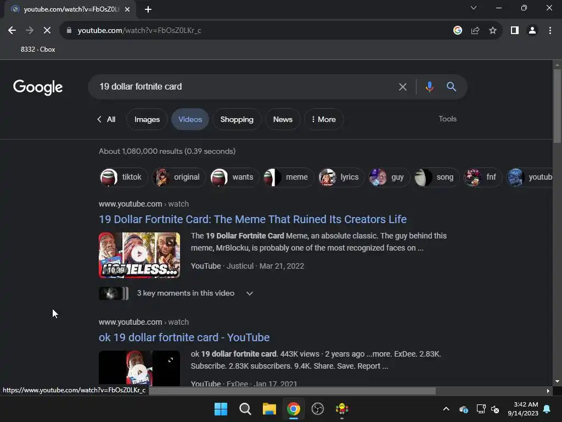Open the Chrome profile icon
The height and width of the screenshot is (422, 562).
532,31
